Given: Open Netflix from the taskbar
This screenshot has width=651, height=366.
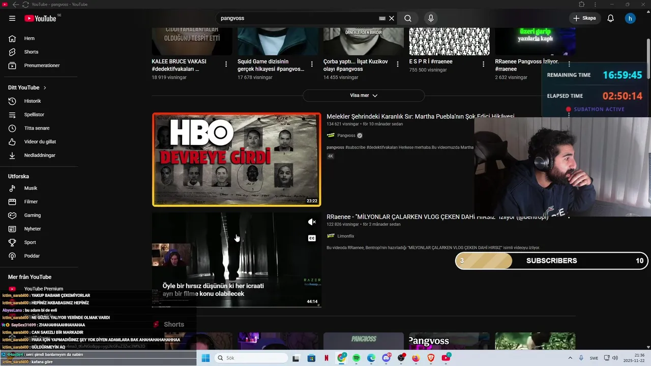Looking at the screenshot, I should 326,358.
